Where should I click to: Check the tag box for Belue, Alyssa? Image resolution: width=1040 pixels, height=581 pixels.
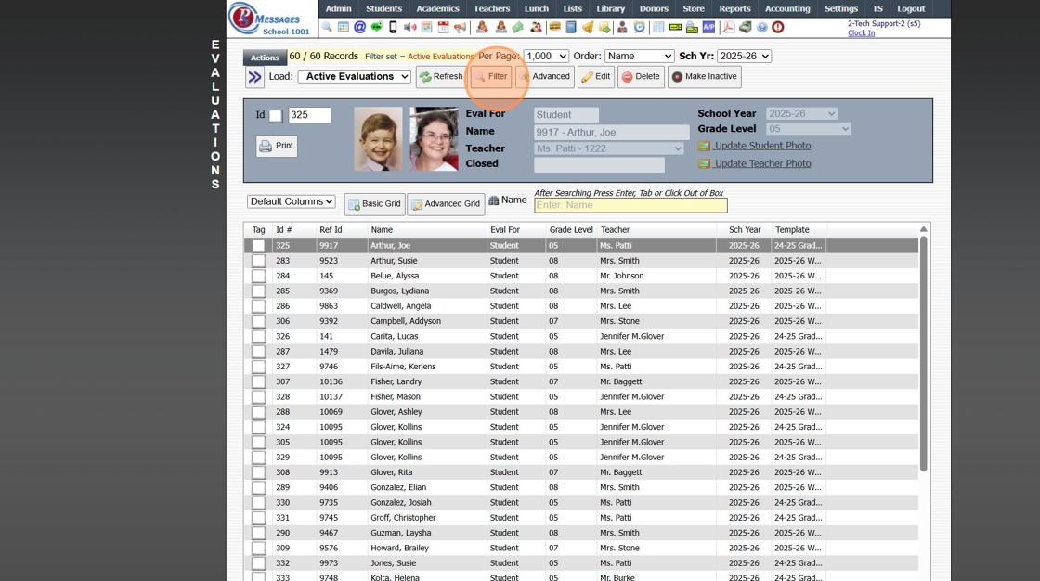258,276
